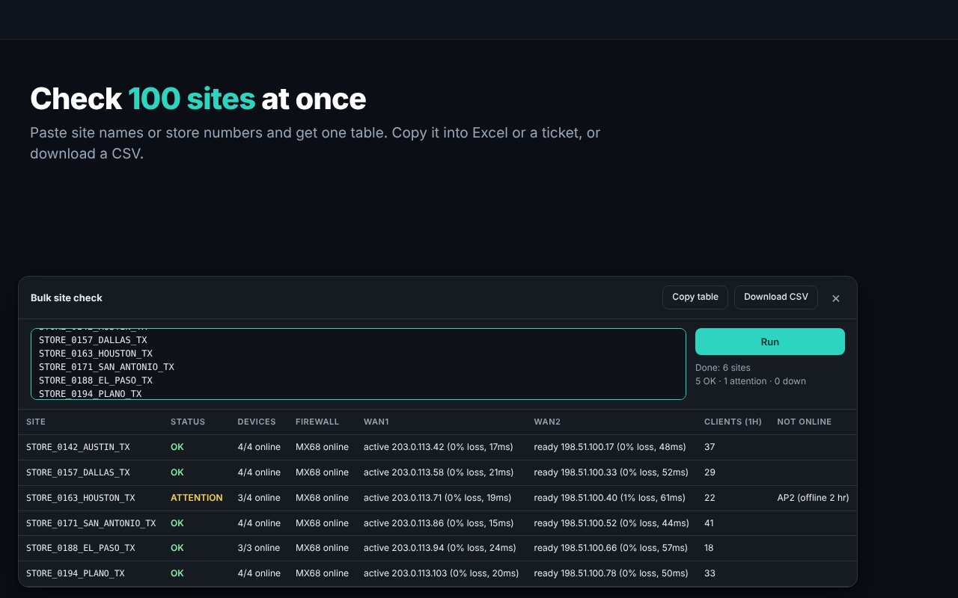Click the SITE column header
This screenshot has width=958, height=598.
pos(36,422)
